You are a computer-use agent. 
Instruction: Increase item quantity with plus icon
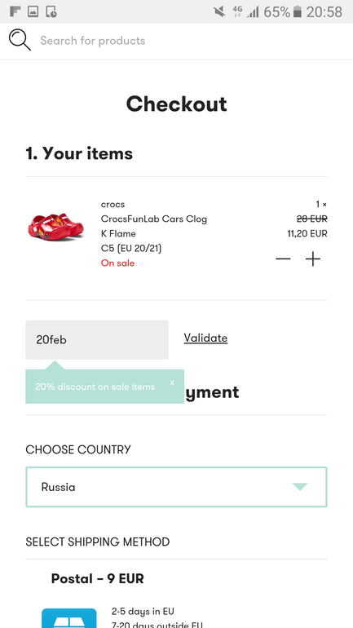click(x=313, y=259)
